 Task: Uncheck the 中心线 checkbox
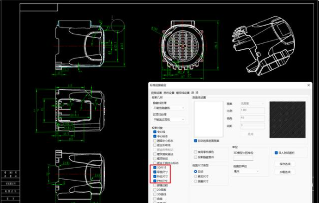(x=155, y=132)
